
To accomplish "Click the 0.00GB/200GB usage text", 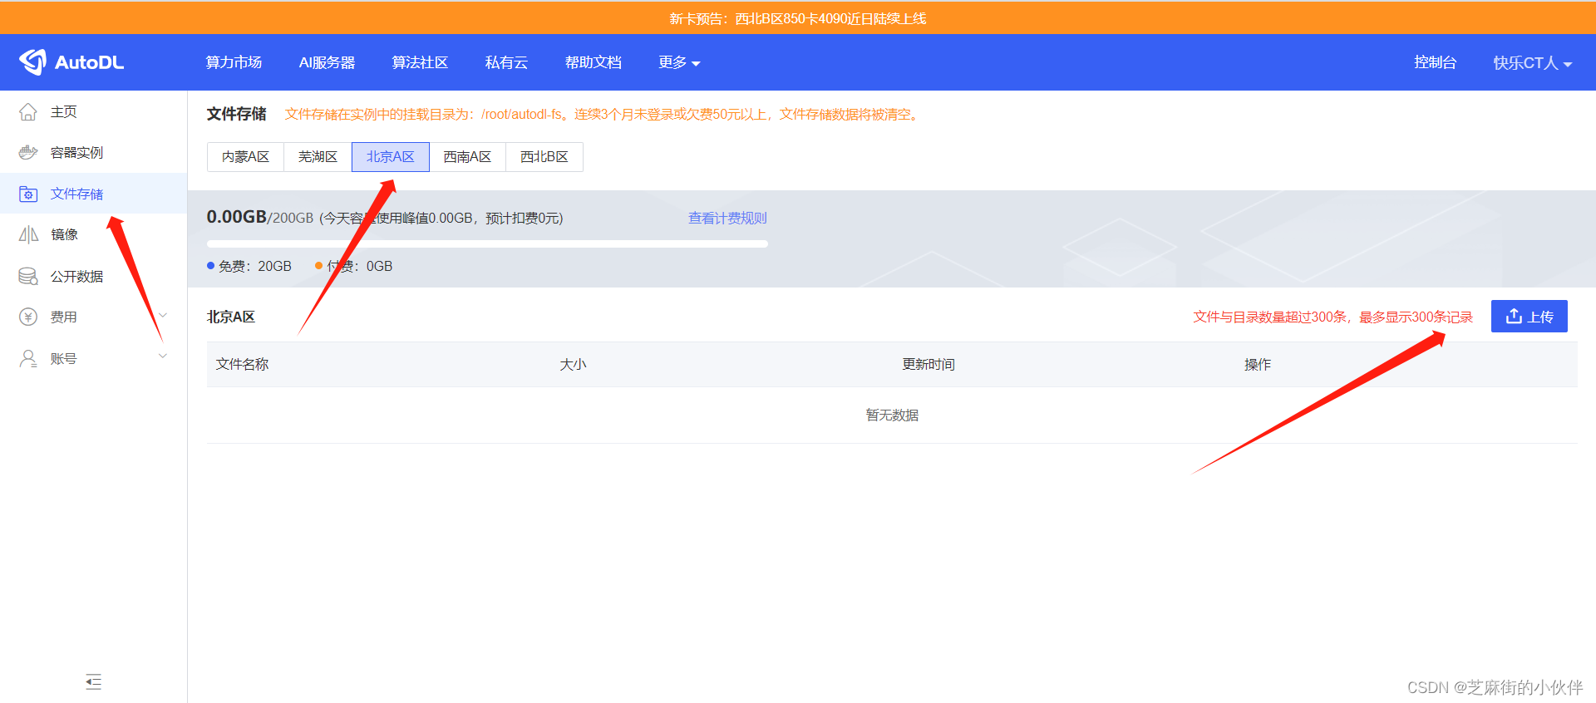I will pos(260,217).
